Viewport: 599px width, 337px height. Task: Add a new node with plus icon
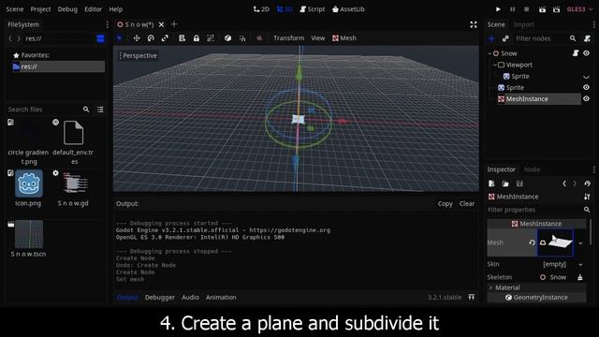point(491,38)
